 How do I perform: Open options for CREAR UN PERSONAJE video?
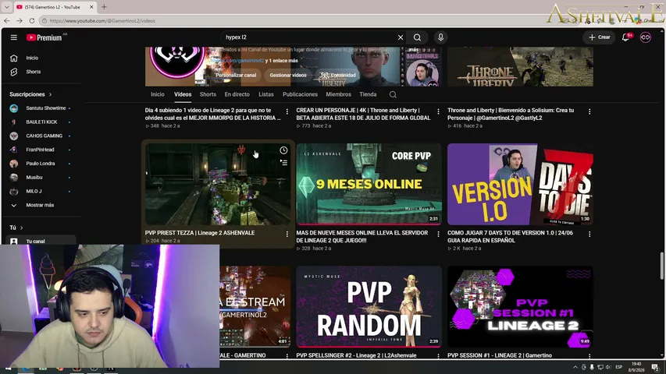[x=438, y=111]
